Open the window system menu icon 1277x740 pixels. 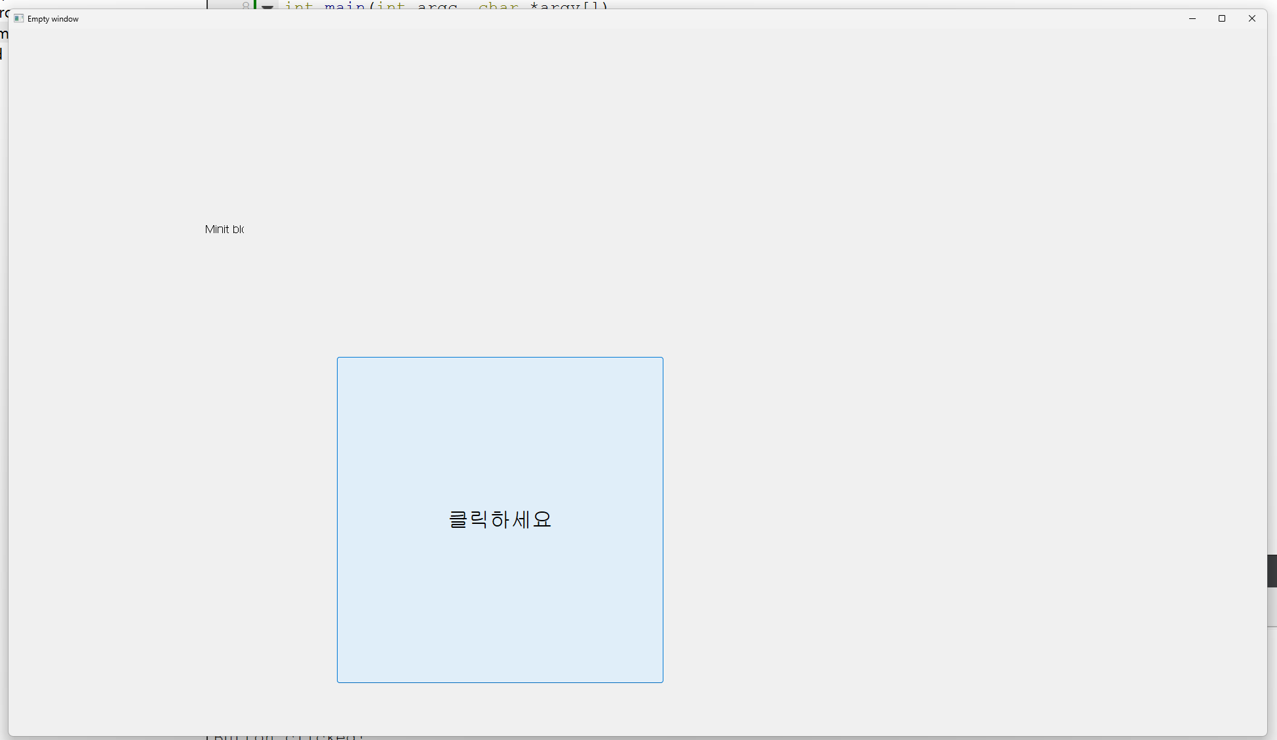18,18
